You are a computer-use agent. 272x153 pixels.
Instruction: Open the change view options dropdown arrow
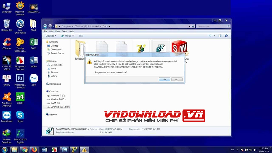(x=214, y=36)
